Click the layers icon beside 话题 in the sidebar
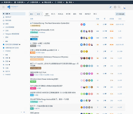 click(4, 14)
